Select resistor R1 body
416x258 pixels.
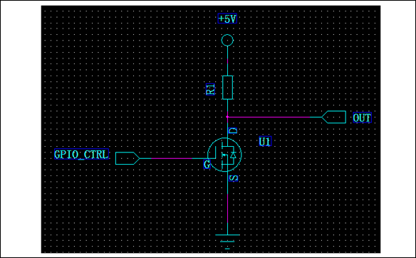227,88
